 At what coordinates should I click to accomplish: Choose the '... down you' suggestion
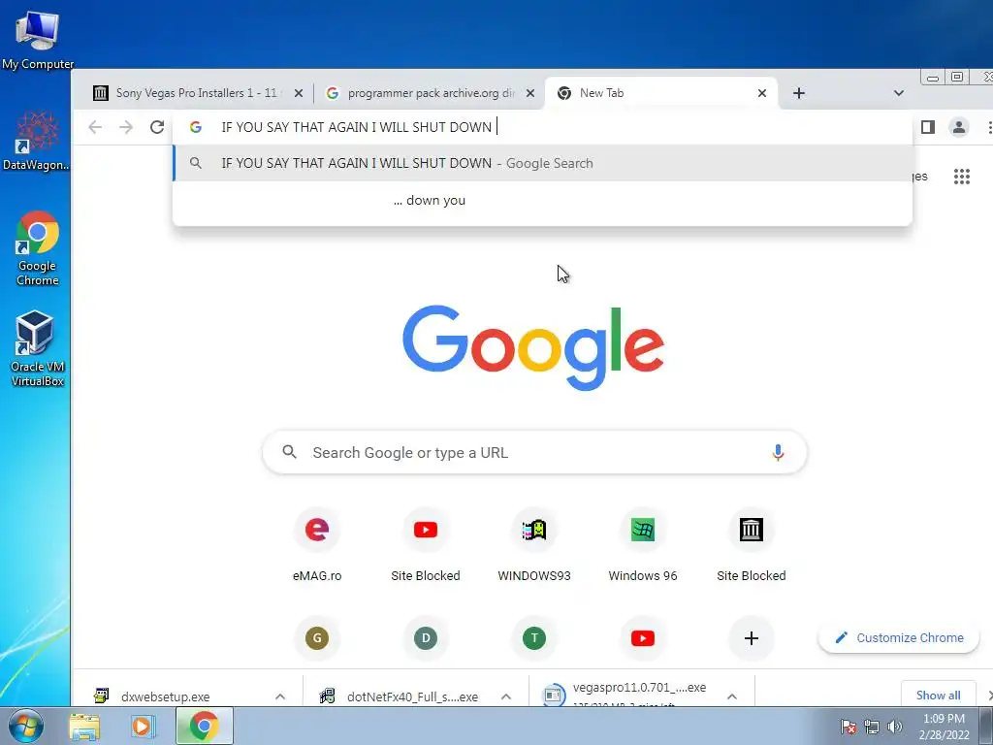(543, 200)
